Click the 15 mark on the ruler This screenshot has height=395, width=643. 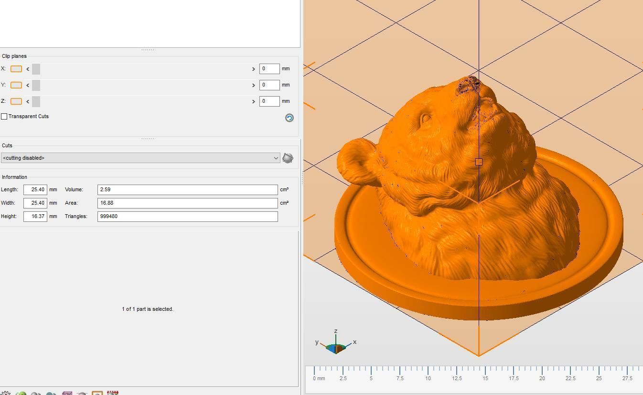(485, 378)
